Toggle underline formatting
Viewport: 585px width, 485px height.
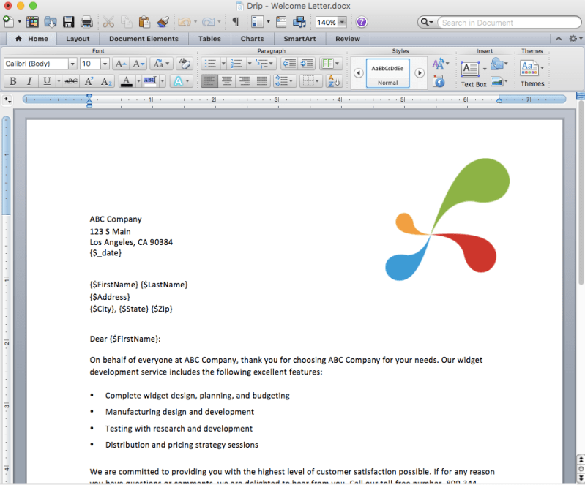pos(47,81)
